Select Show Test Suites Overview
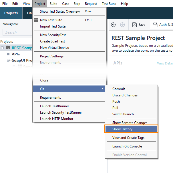The height and width of the screenshot is (173, 173). [69, 11]
